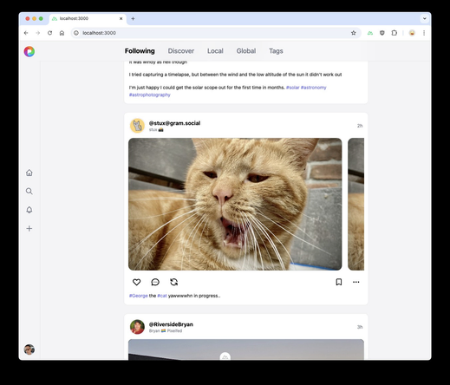This screenshot has height=385, width=450.
Task: Click the 2h timestamp on stux post
Action: (x=360, y=126)
